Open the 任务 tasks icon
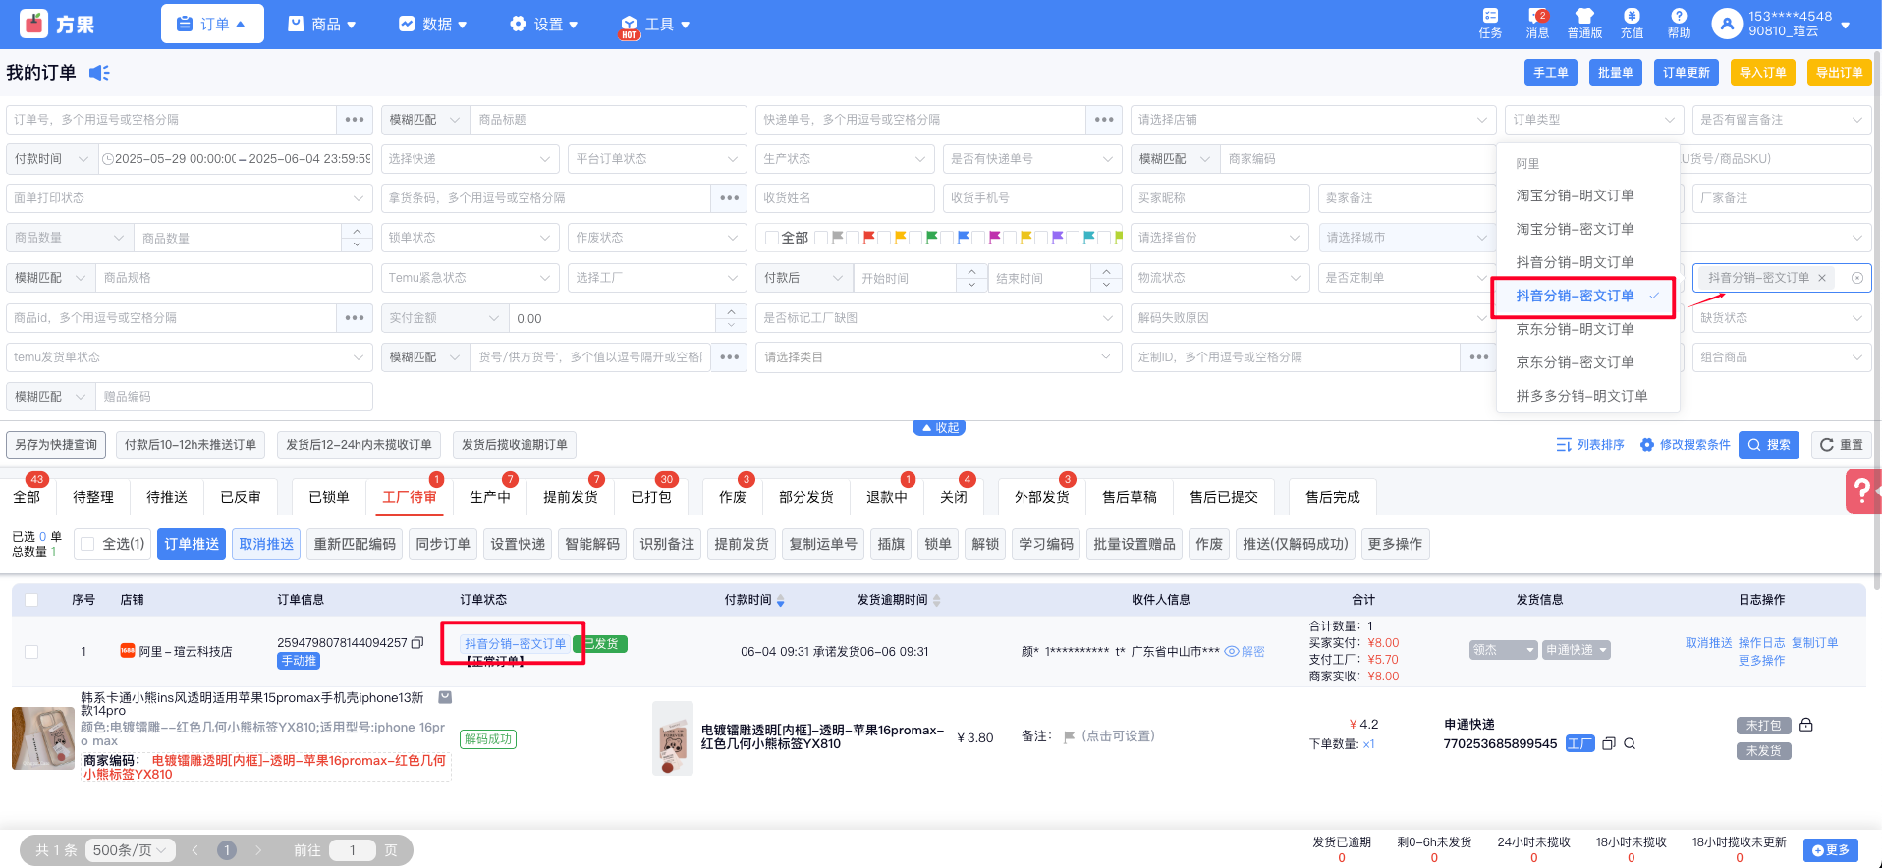This screenshot has width=1882, height=868. pos(1490,16)
